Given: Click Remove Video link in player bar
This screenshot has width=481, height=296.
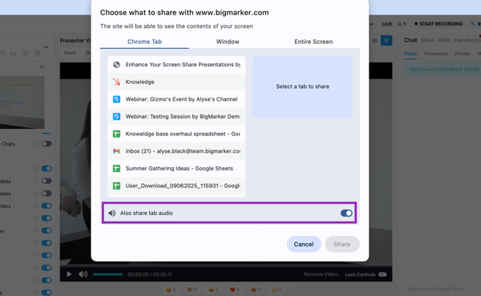Looking at the screenshot, I should (321, 274).
